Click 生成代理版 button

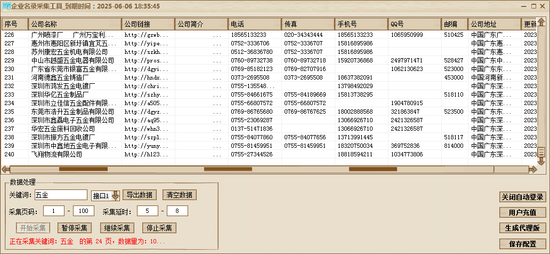(x=522, y=228)
